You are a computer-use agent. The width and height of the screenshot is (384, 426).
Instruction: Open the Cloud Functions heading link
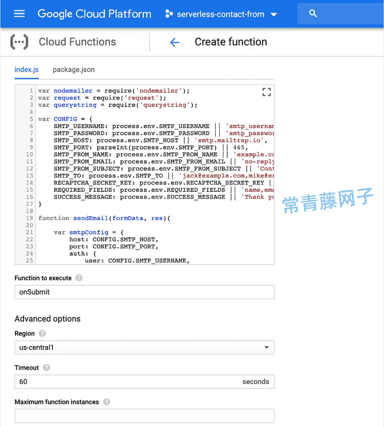point(77,42)
